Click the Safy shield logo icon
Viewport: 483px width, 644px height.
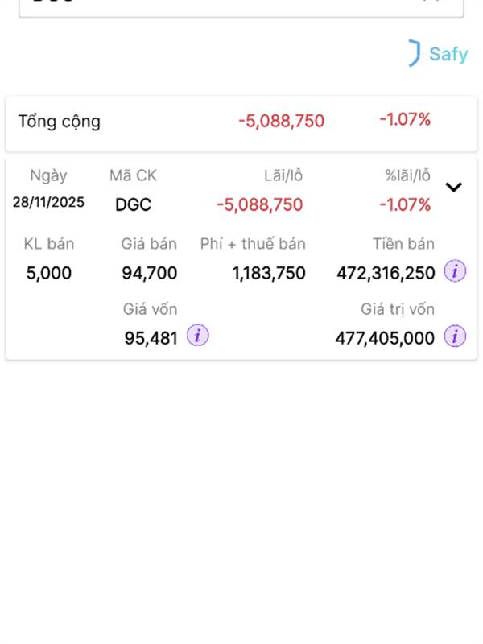(414, 53)
